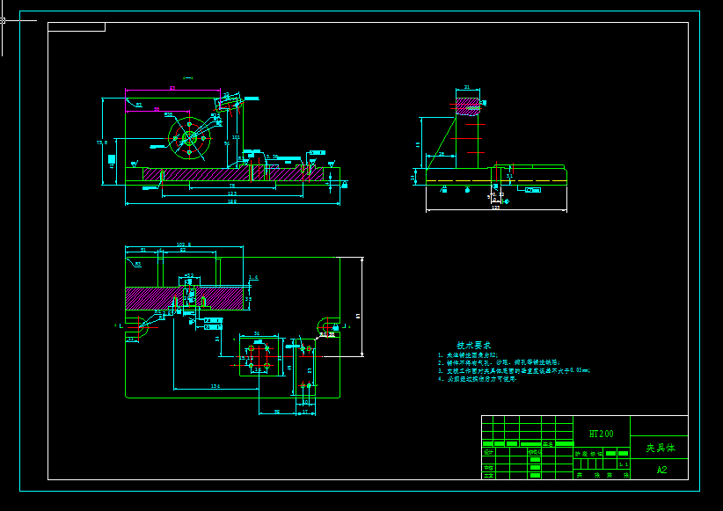Select the 59 dimension at bottom of top view

(277, 412)
